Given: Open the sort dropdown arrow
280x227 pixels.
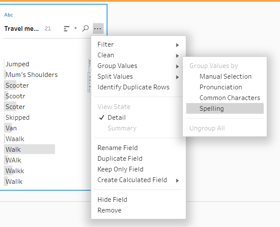Looking at the screenshot, I should pyautogui.click(x=75, y=29).
